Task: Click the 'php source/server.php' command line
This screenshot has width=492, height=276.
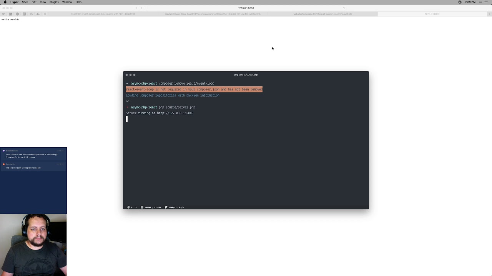Action: [177, 107]
